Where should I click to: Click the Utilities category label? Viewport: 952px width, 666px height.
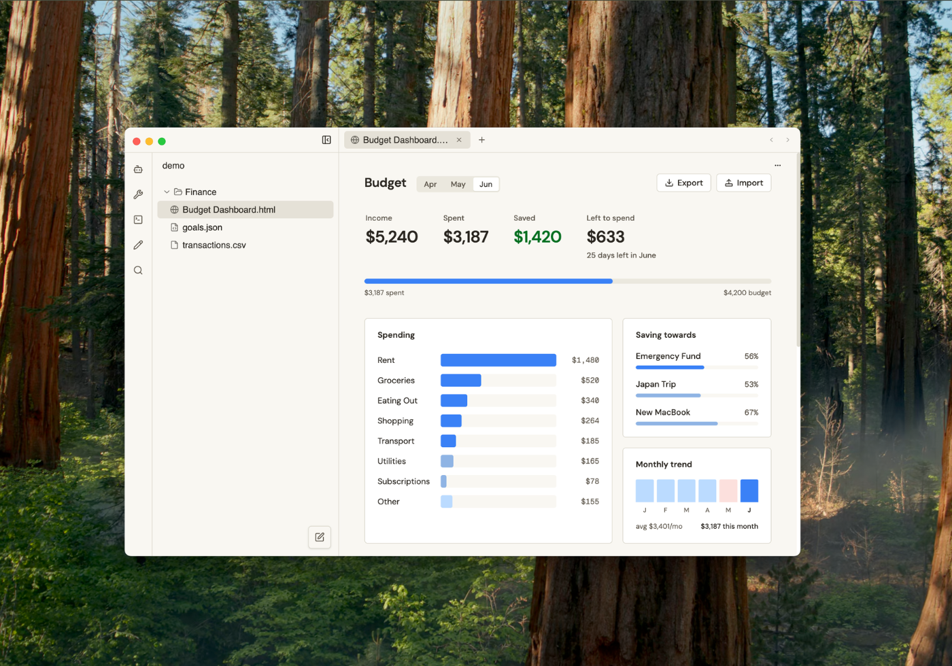(x=392, y=461)
